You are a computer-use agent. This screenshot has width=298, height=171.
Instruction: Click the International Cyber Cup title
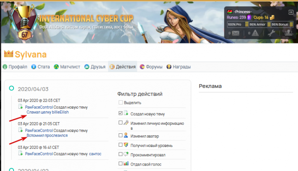coord(86,19)
